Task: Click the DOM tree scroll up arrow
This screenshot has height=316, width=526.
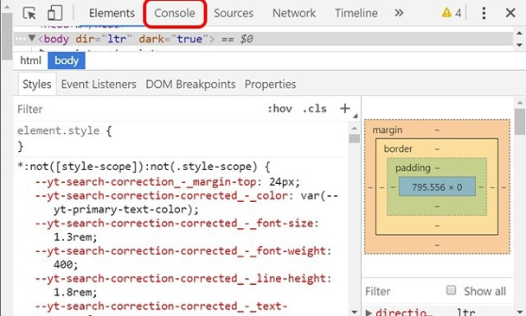Action: pyautogui.click(x=519, y=33)
